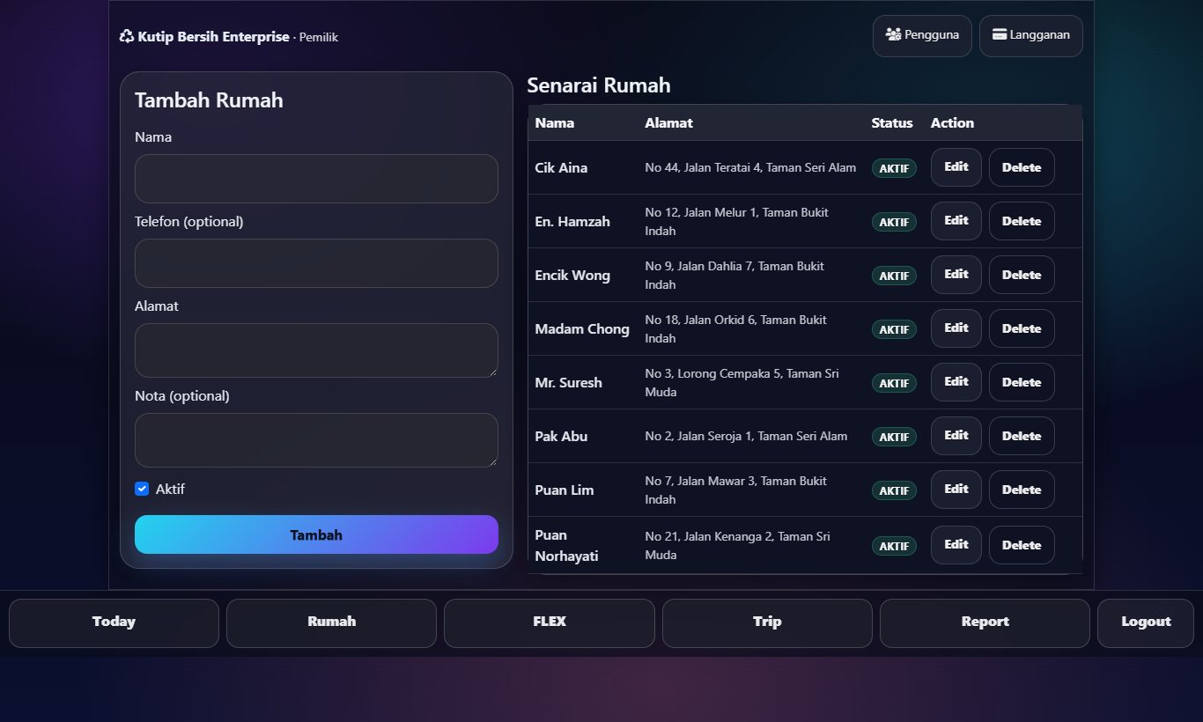Go to the FLEX tab
Viewport: 1203px width, 722px height.
[x=550, y=623]
